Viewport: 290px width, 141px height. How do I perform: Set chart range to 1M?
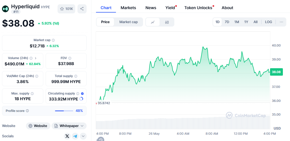(x=236, y=22)
